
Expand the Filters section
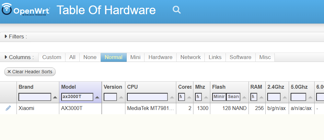pyautogui.click(x=16, y=36)
